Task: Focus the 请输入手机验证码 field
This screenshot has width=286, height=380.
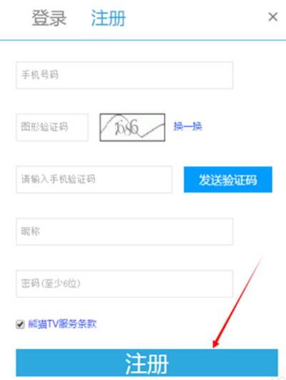Action: click(x=94, y=180)
